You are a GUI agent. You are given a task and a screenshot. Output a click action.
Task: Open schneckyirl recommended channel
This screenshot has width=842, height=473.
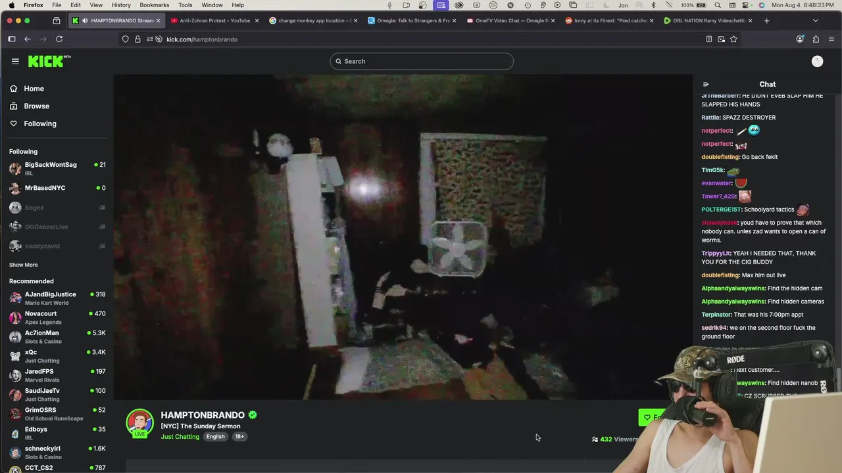[57, 452]
